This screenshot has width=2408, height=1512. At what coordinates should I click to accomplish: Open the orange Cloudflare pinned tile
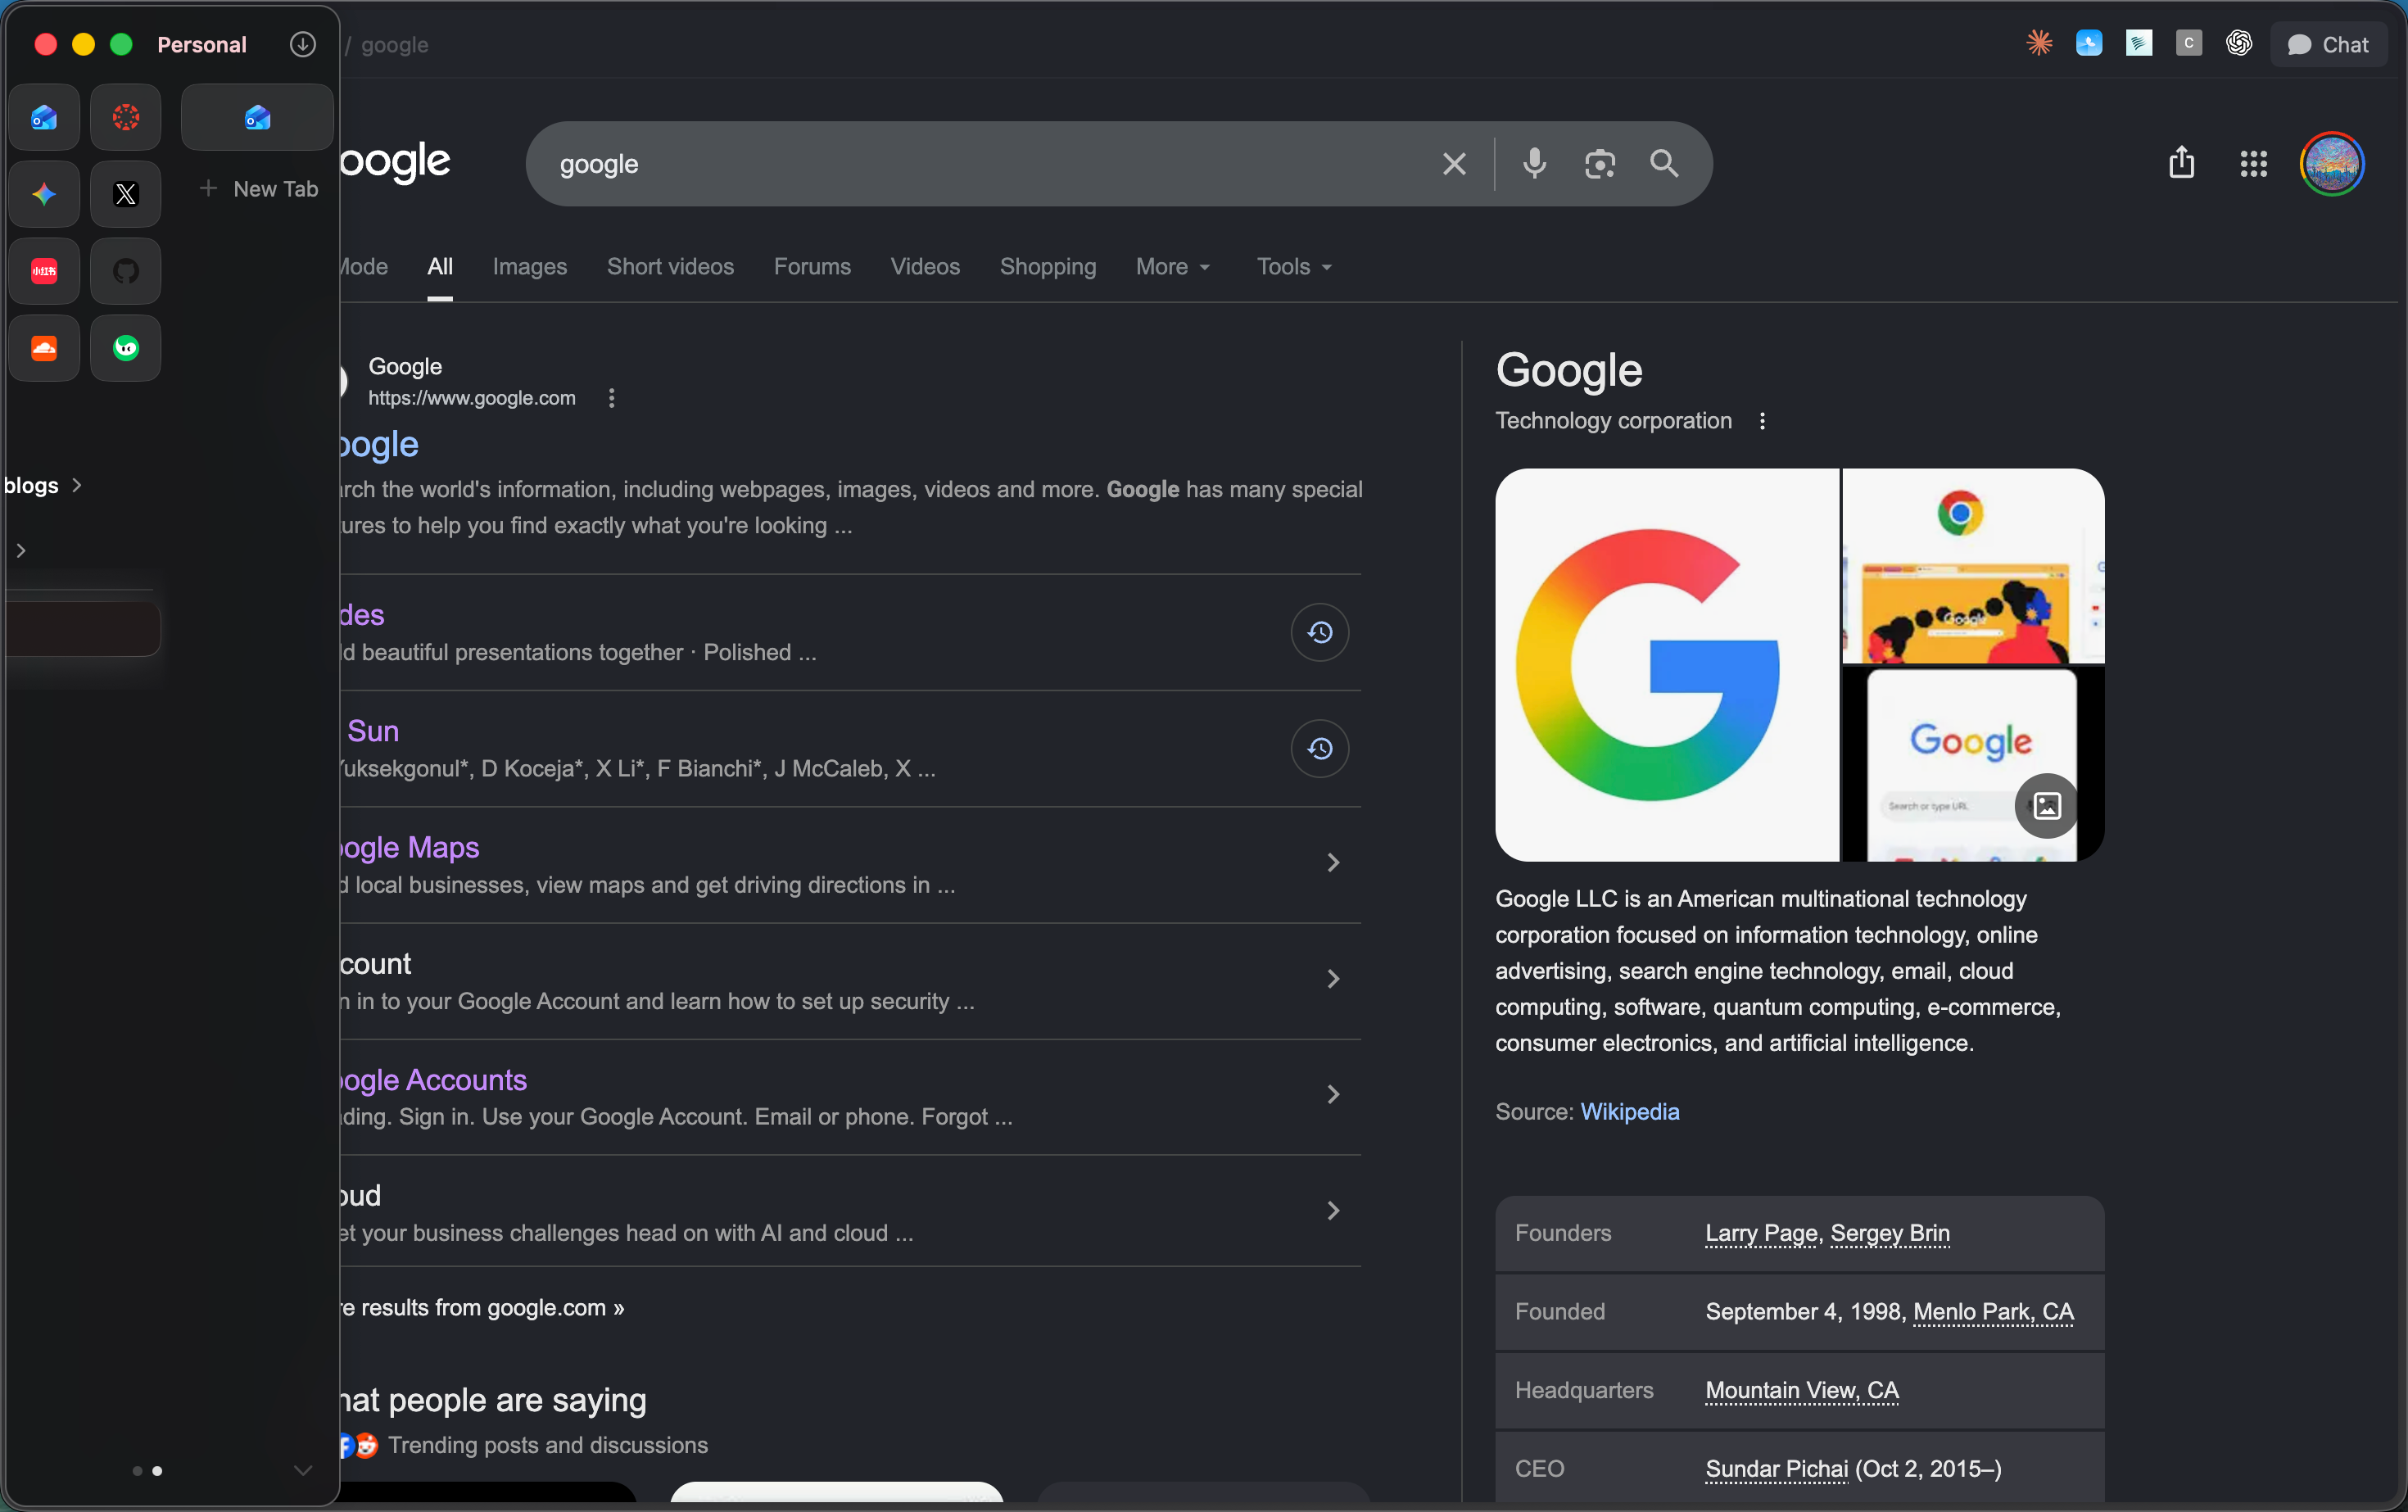pyautogui.click(x=44, y=348)
